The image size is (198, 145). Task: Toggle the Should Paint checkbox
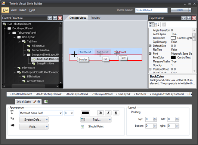tap(82, 127)
